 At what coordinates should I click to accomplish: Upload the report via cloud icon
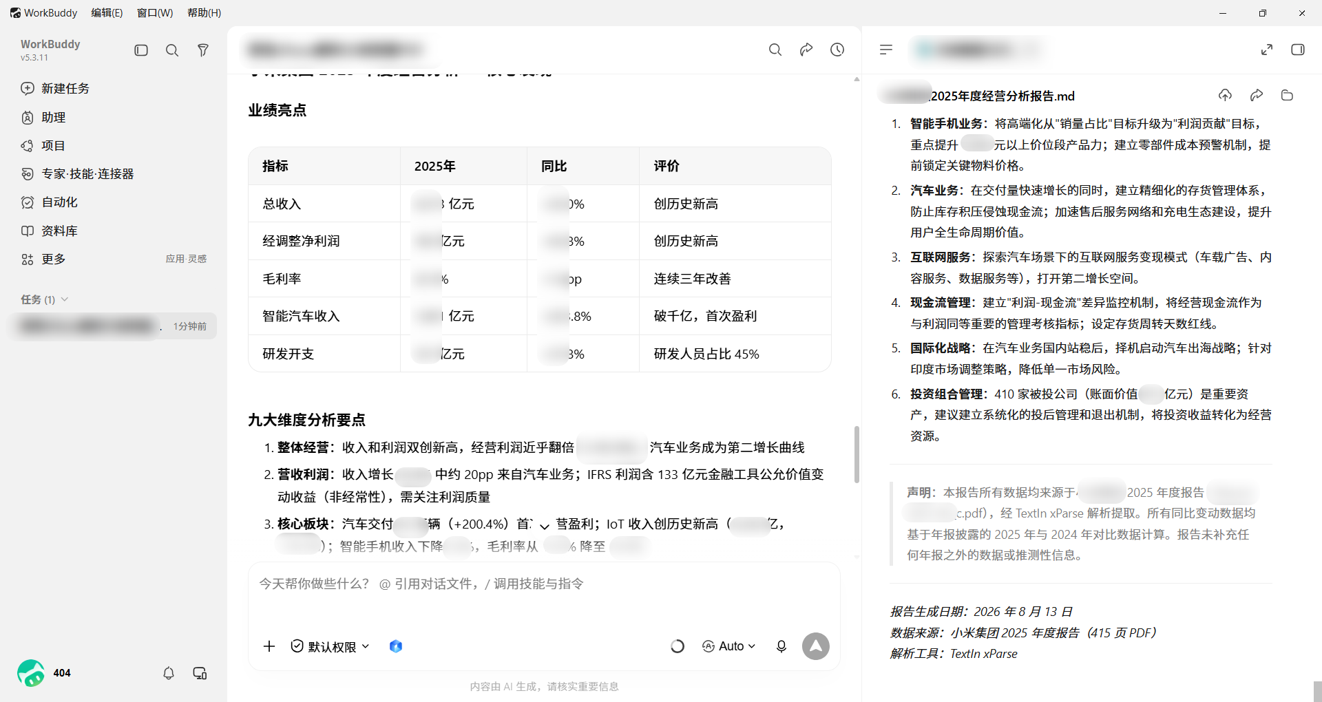click(1225, 95)
